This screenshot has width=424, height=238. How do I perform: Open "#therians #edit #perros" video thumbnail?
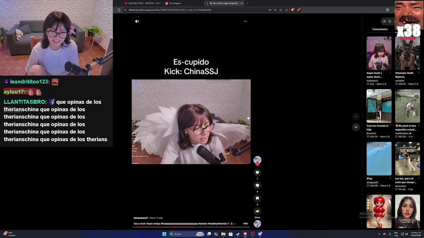(x=407, y=53)
